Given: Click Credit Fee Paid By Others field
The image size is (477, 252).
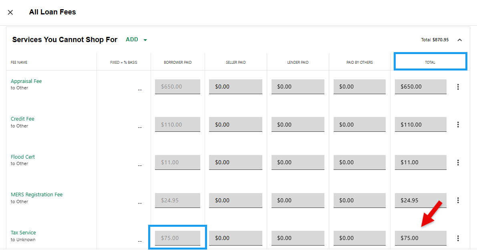Looking at the screenshot, I should point(359,125).
